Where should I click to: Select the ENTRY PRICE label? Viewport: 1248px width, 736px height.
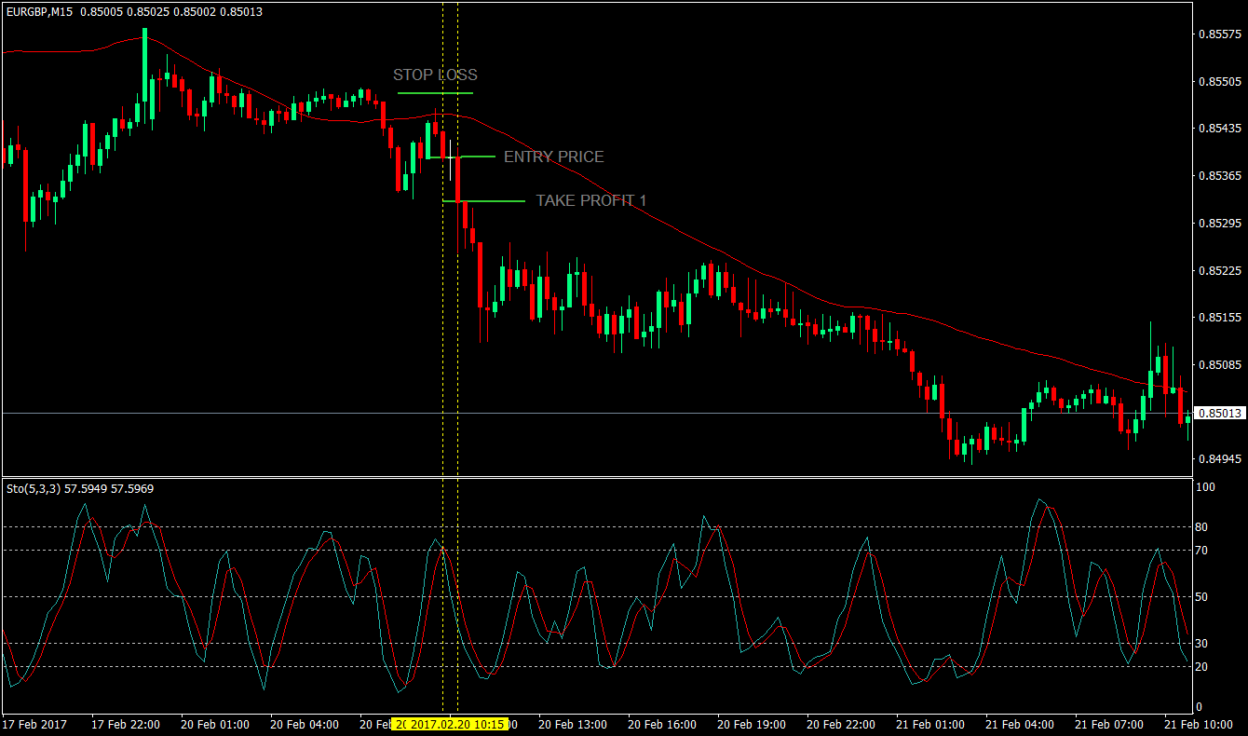pos(553,157)
